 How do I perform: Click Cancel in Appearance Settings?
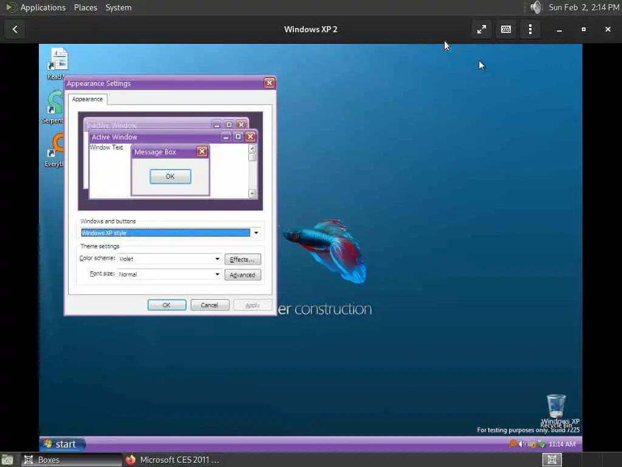pyautogui.click(x=210, y=305)
